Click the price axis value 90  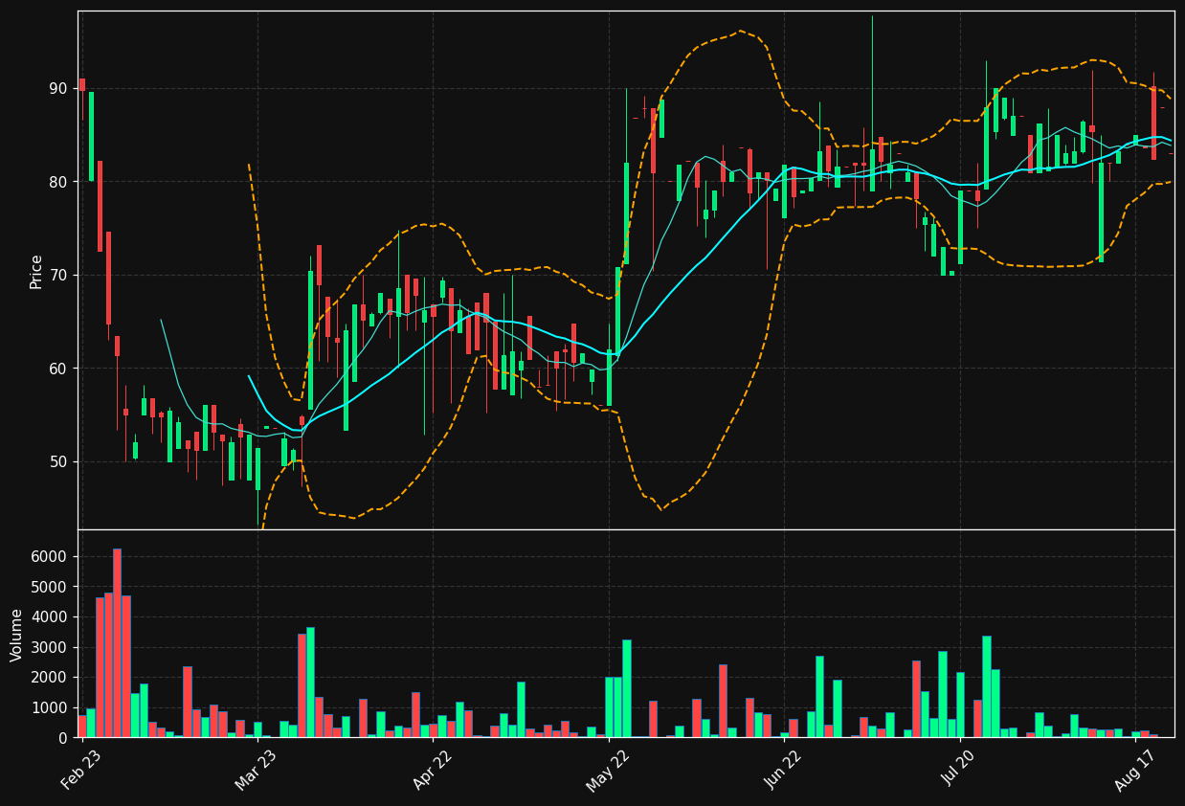click(x=58, y=89)
